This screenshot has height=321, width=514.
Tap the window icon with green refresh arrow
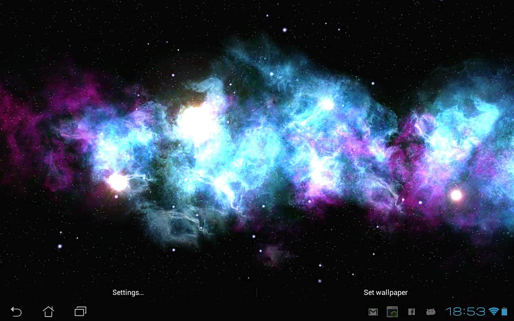[392, 312]
